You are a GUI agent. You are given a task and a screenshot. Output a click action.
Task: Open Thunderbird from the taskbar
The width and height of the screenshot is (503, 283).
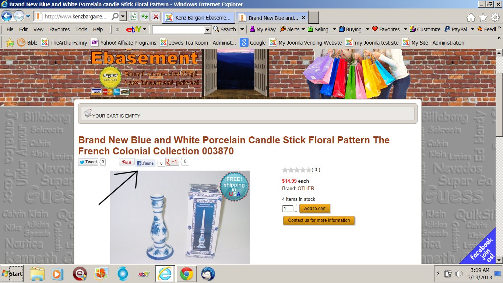[208, 274]
